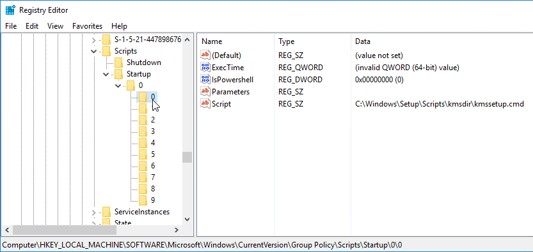
Task: Select the (Default) value name
Action: click(227, 56)
